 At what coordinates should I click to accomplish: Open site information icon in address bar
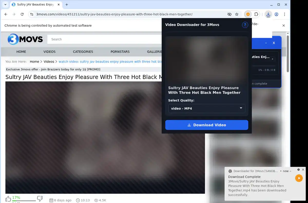(31, 14)
